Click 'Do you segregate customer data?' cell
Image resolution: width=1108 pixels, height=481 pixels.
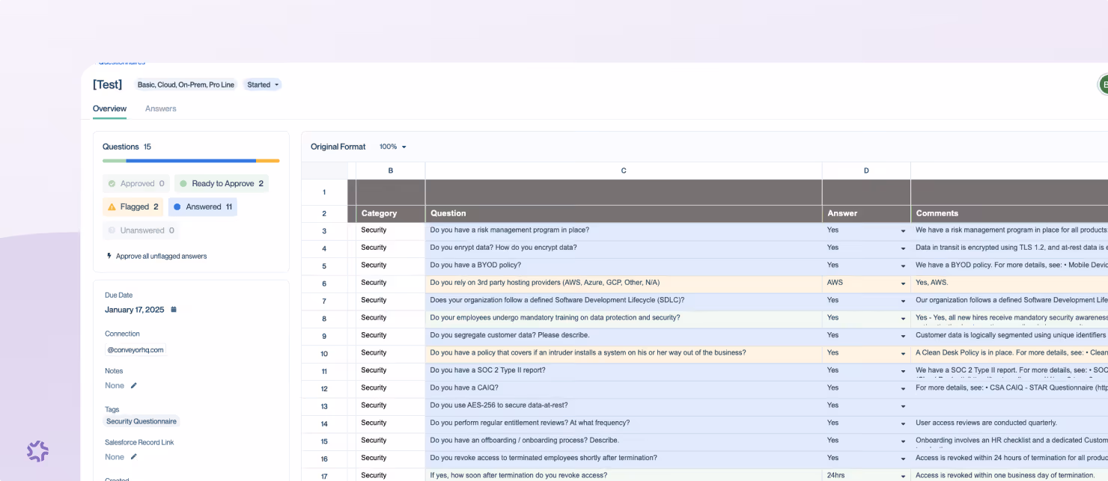click(x=624, y=335)
